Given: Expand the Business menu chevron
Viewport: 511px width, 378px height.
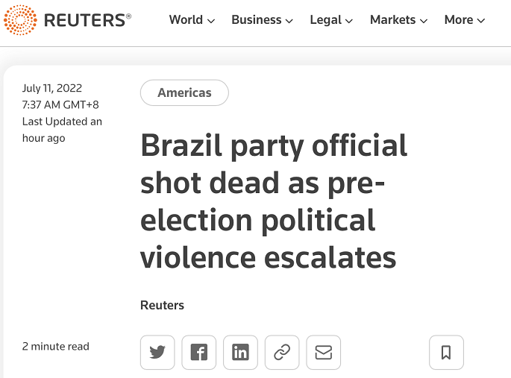Looking at the screenshot, I should (289, 21).
